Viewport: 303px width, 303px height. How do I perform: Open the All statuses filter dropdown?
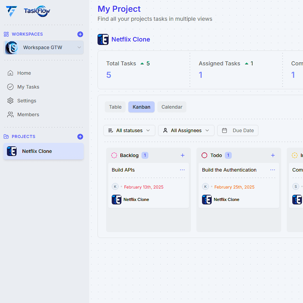click(x=129, y=130)
